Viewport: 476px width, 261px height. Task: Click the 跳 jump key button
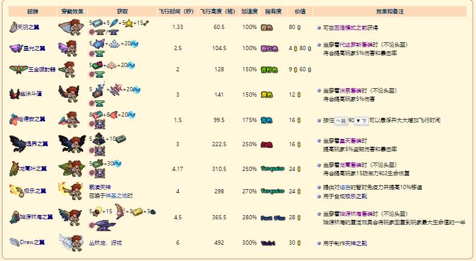click(x=341, y=120)
